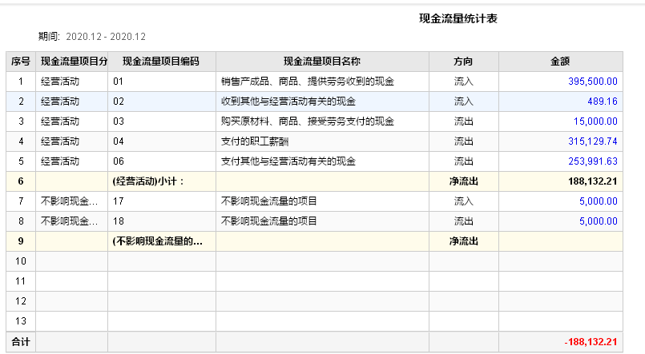
Task: Click the red total -188,132.21
Action: pos(591,342)
